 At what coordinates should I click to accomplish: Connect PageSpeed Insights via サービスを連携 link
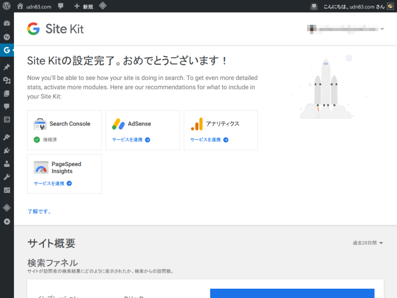[53, 183]
